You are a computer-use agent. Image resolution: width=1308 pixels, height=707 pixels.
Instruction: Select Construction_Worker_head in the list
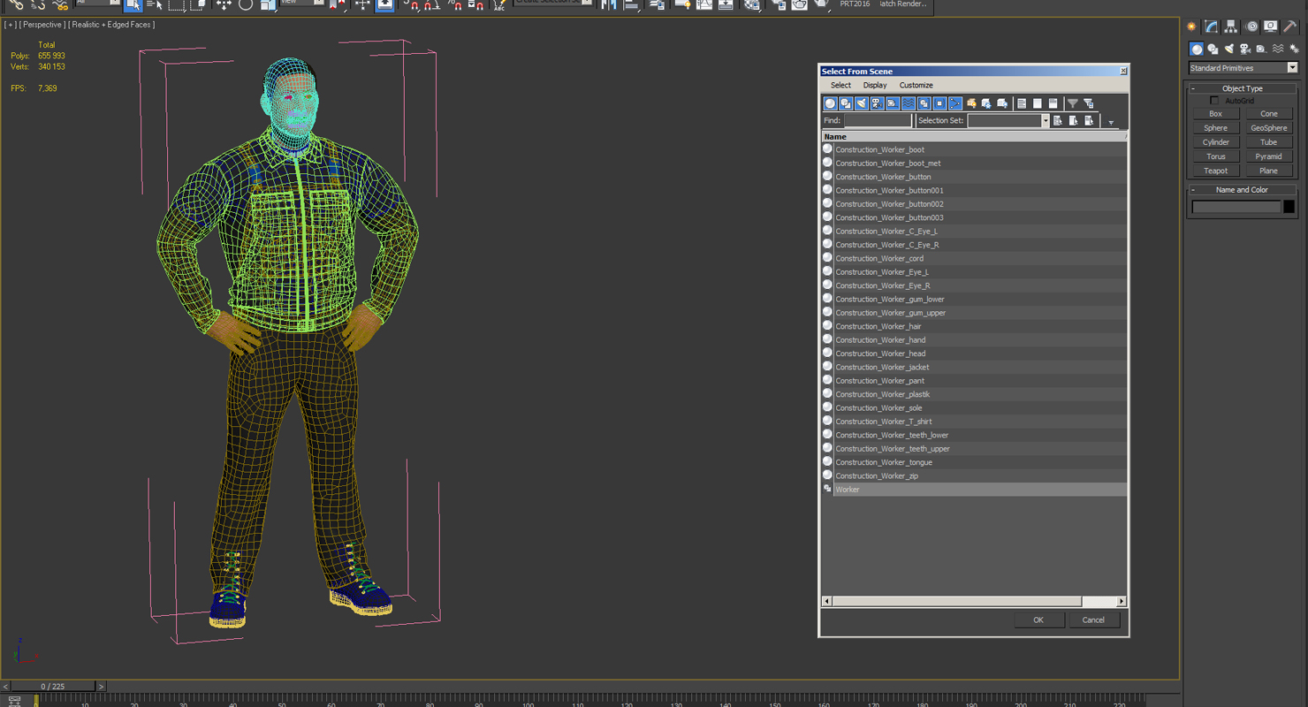(974, 353)
